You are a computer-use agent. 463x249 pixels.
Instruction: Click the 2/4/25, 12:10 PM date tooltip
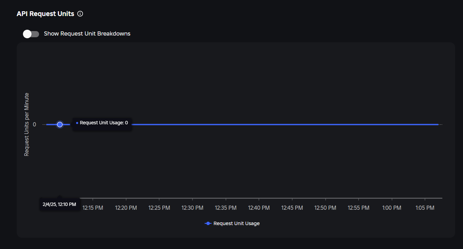tap(60, 204)
